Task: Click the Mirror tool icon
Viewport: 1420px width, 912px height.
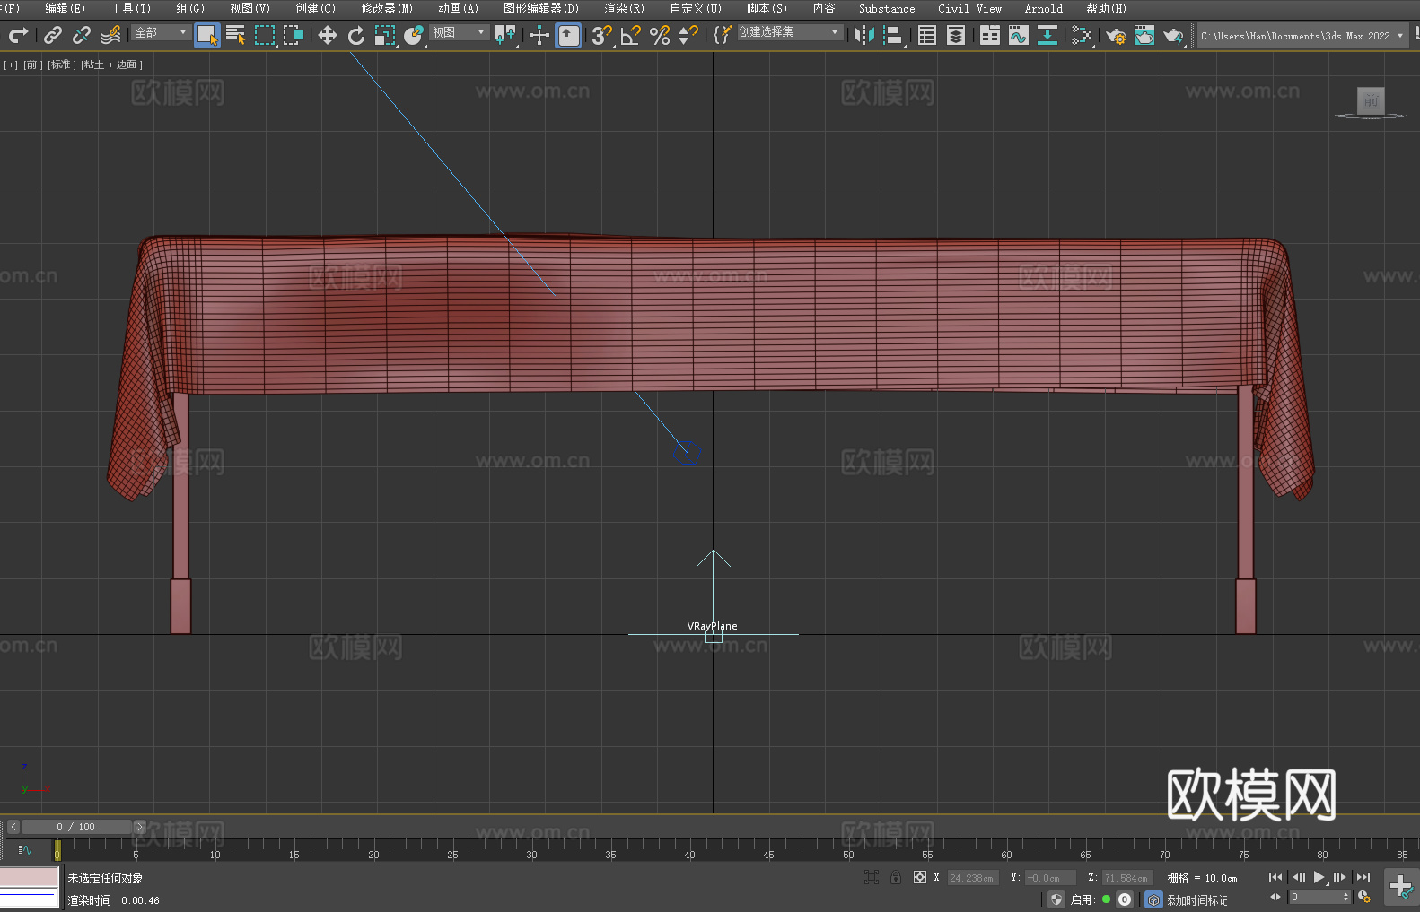Action: (864, 35)
